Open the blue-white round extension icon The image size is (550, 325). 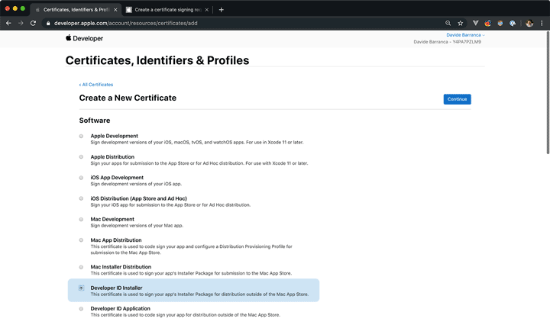click(x=513, y=23)
